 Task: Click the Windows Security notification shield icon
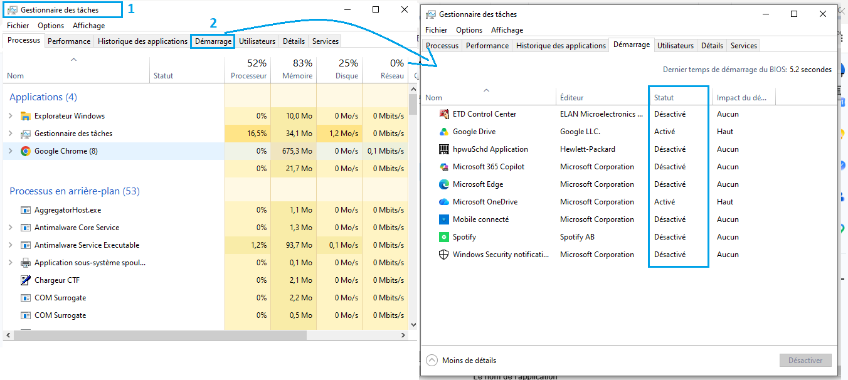click(444, 255)
